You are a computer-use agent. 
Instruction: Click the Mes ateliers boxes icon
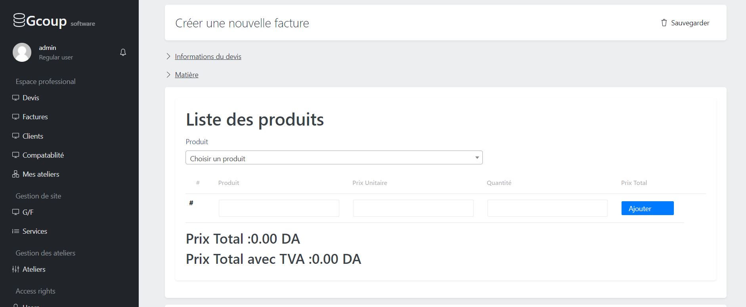(x=15, y=174)
